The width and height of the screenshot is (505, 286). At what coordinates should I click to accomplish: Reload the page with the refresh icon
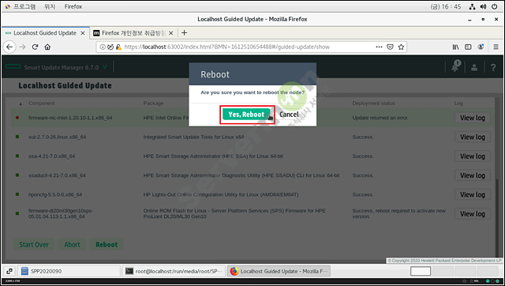pyautogui.click(x=35, y=47)
